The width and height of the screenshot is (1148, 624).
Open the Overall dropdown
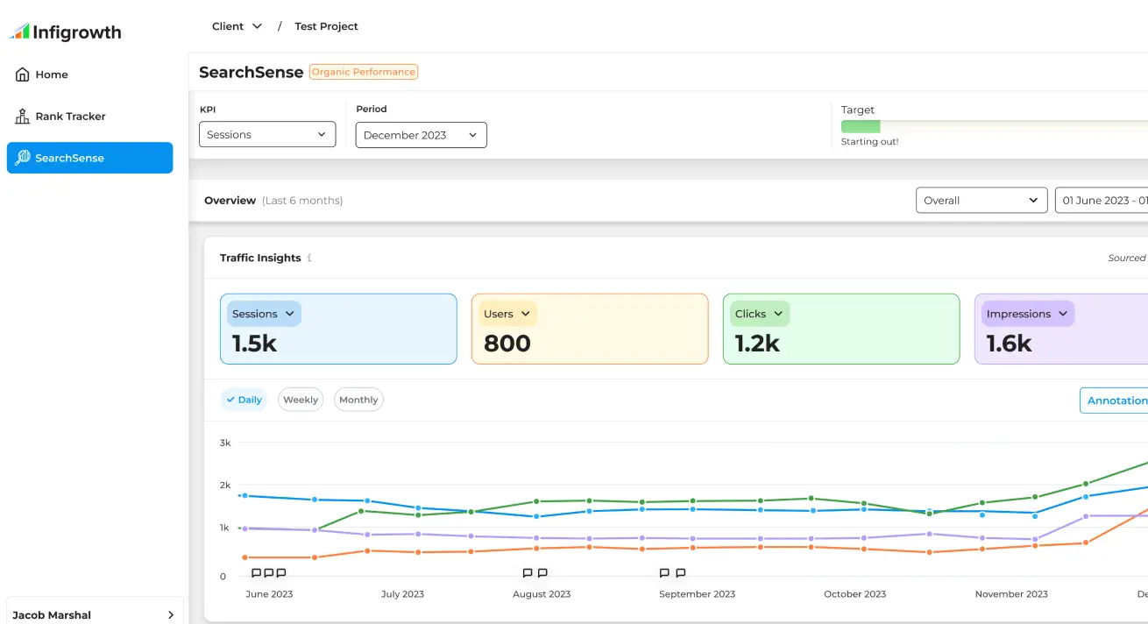[981, 200]
